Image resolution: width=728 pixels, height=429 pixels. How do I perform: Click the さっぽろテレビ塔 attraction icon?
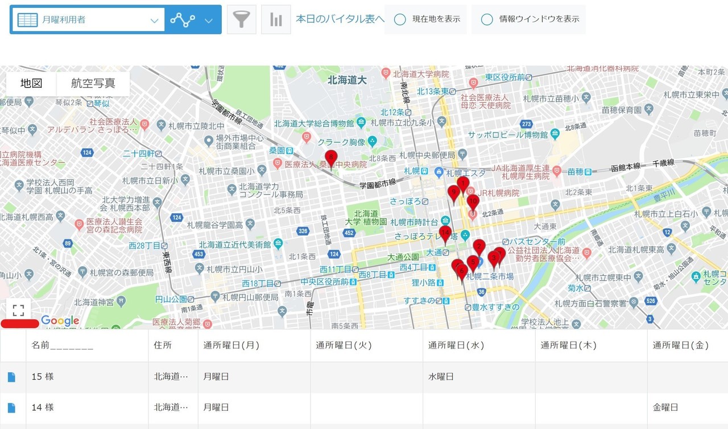coord(465,234)
